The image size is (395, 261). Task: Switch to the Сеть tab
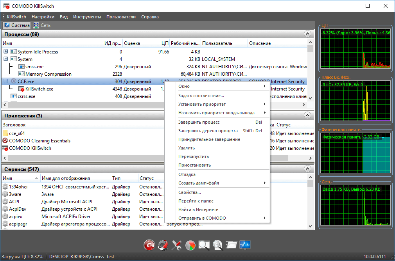pos(42,25)
